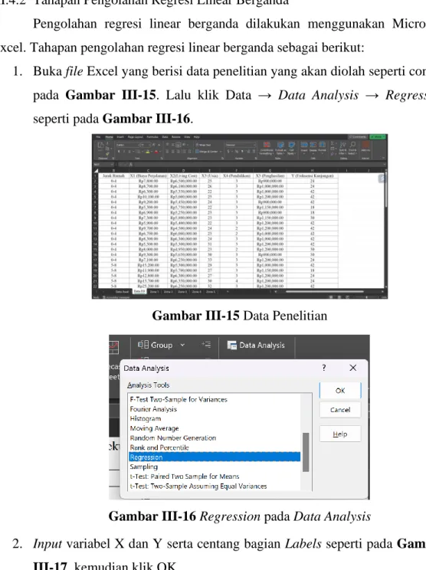The height and width of the screenshot is (570, 426).
Task: Choose Sampling in Analysis Tools list
Action: point(144,467)
